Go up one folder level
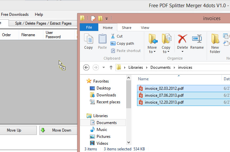230x152 pixels. [111, 67]
